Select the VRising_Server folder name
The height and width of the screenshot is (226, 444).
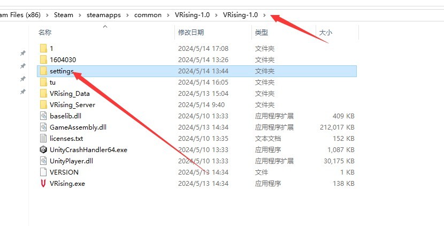tap(72, 105)
